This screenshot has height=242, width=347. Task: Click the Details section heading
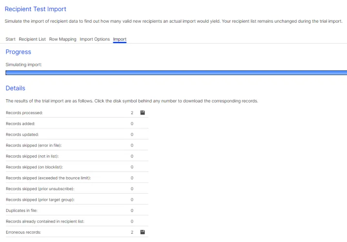[16, 88]
